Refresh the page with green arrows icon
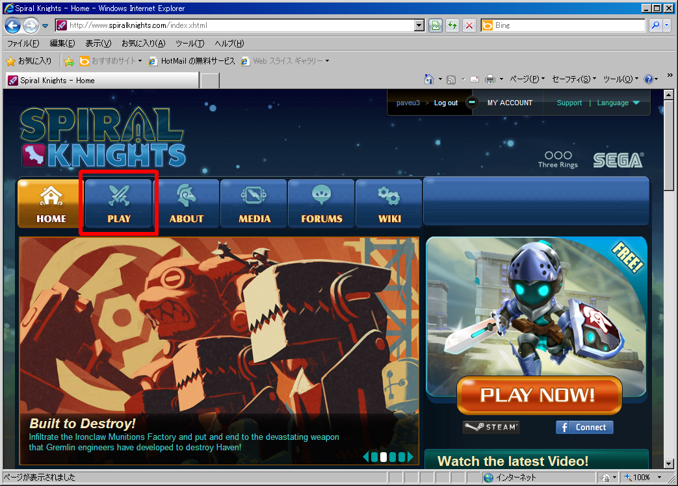Viewport: 678px width, 486px height. point(452,25)
